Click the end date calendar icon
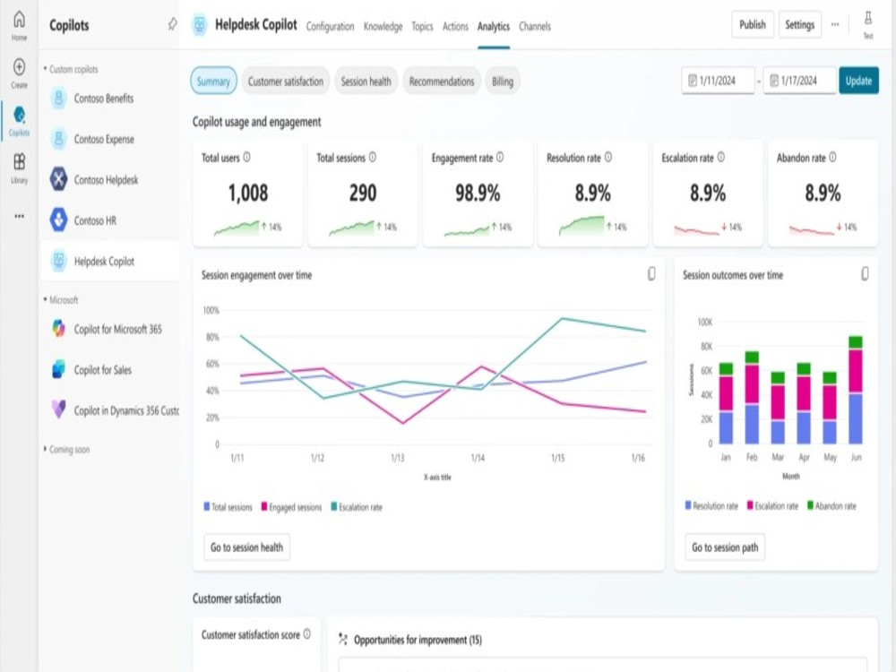 tap(774, 81)
